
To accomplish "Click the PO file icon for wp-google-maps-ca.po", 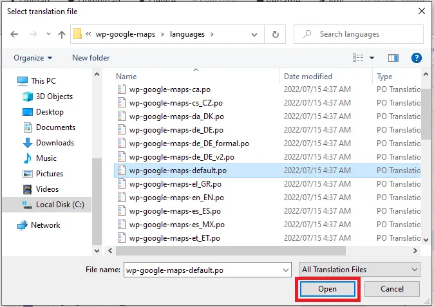I will coord(121,89).
